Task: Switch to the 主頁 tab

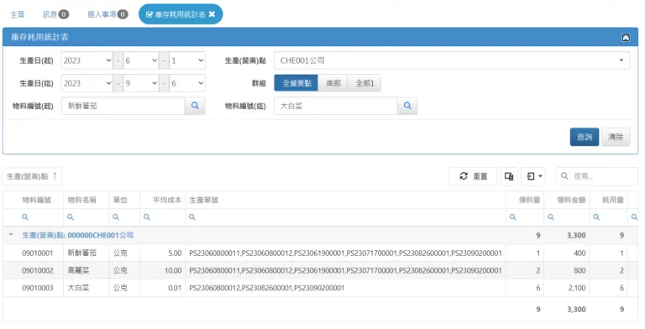Action: (18, 15)
